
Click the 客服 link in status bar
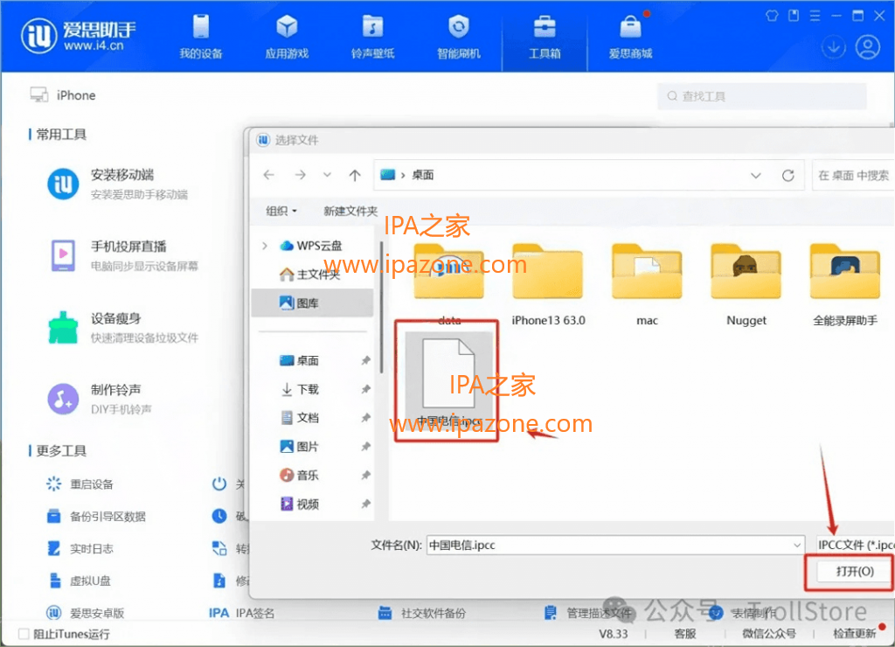[685, 633]
